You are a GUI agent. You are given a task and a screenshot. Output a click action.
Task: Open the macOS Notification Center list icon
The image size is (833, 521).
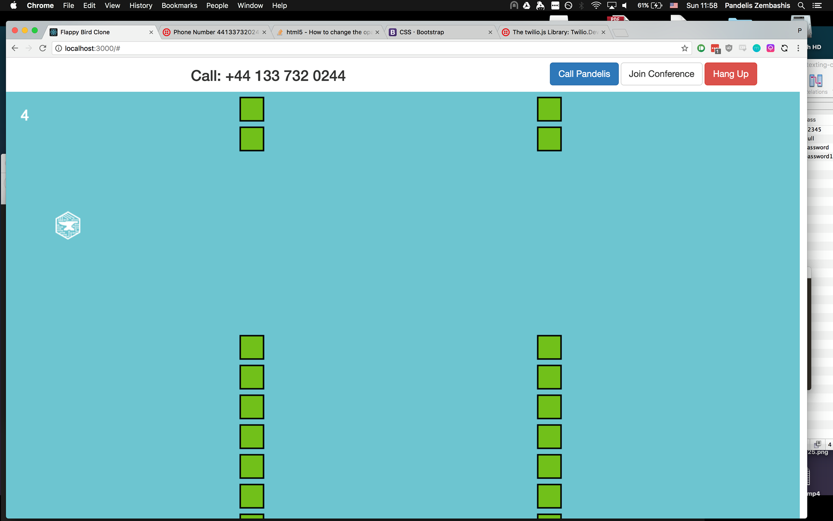click(x=817, y=6)
